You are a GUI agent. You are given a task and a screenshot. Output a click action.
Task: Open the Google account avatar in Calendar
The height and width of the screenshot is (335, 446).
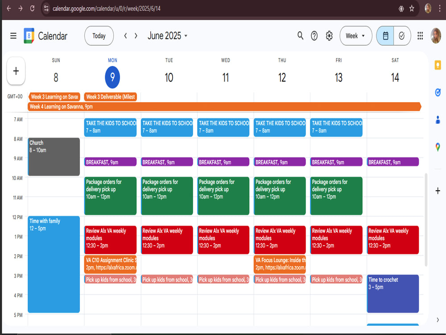tap(436, 36)
